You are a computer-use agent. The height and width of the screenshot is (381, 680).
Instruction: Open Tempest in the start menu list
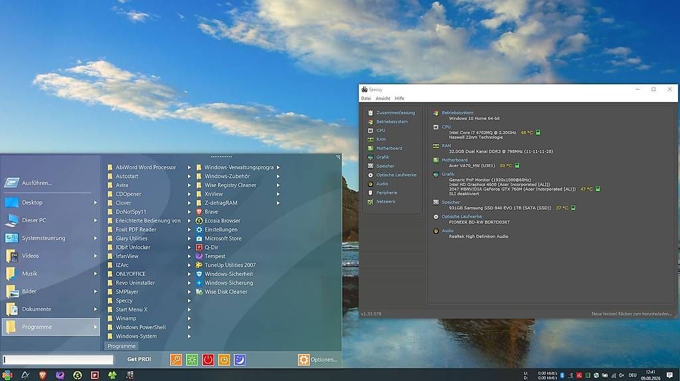(211, 256)
